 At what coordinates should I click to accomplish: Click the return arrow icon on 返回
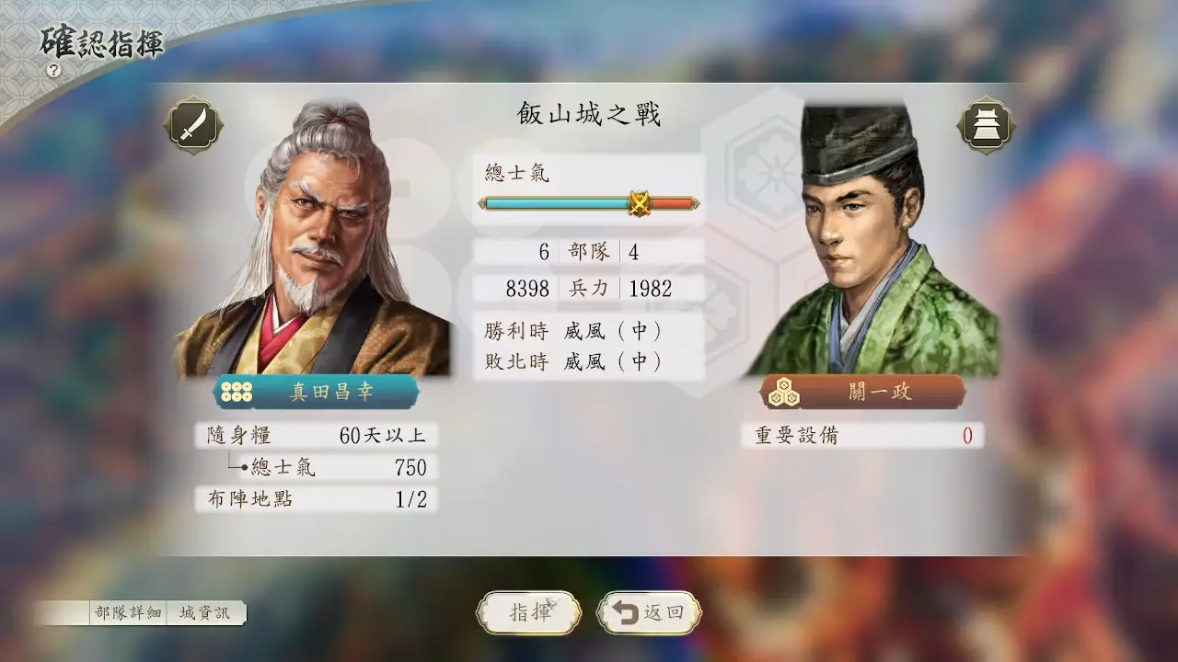tap(627, 613)
